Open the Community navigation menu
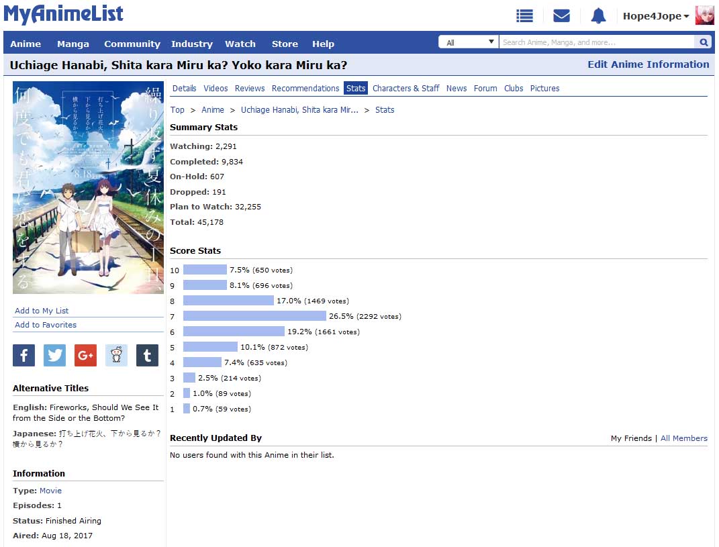Viewport: 719px width, 547px height. point(132,44)
